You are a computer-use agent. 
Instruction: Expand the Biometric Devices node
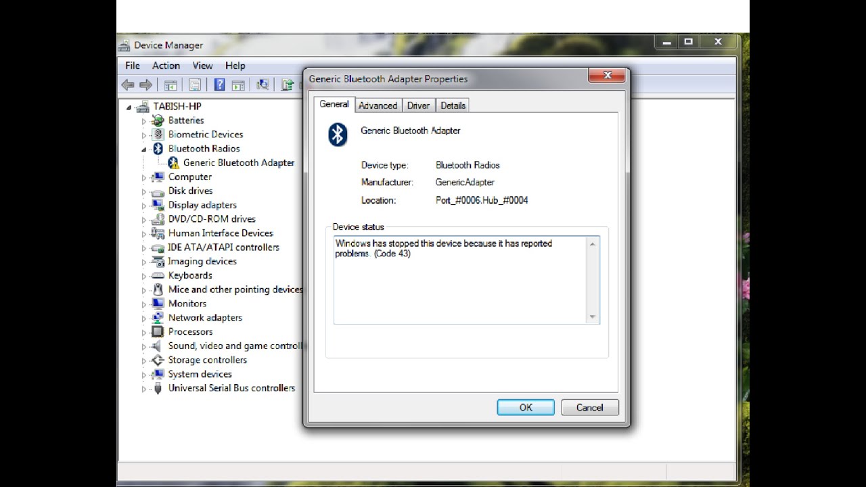143,135
